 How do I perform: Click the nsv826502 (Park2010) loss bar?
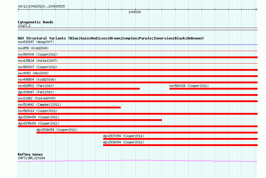(x=79, y=89)
